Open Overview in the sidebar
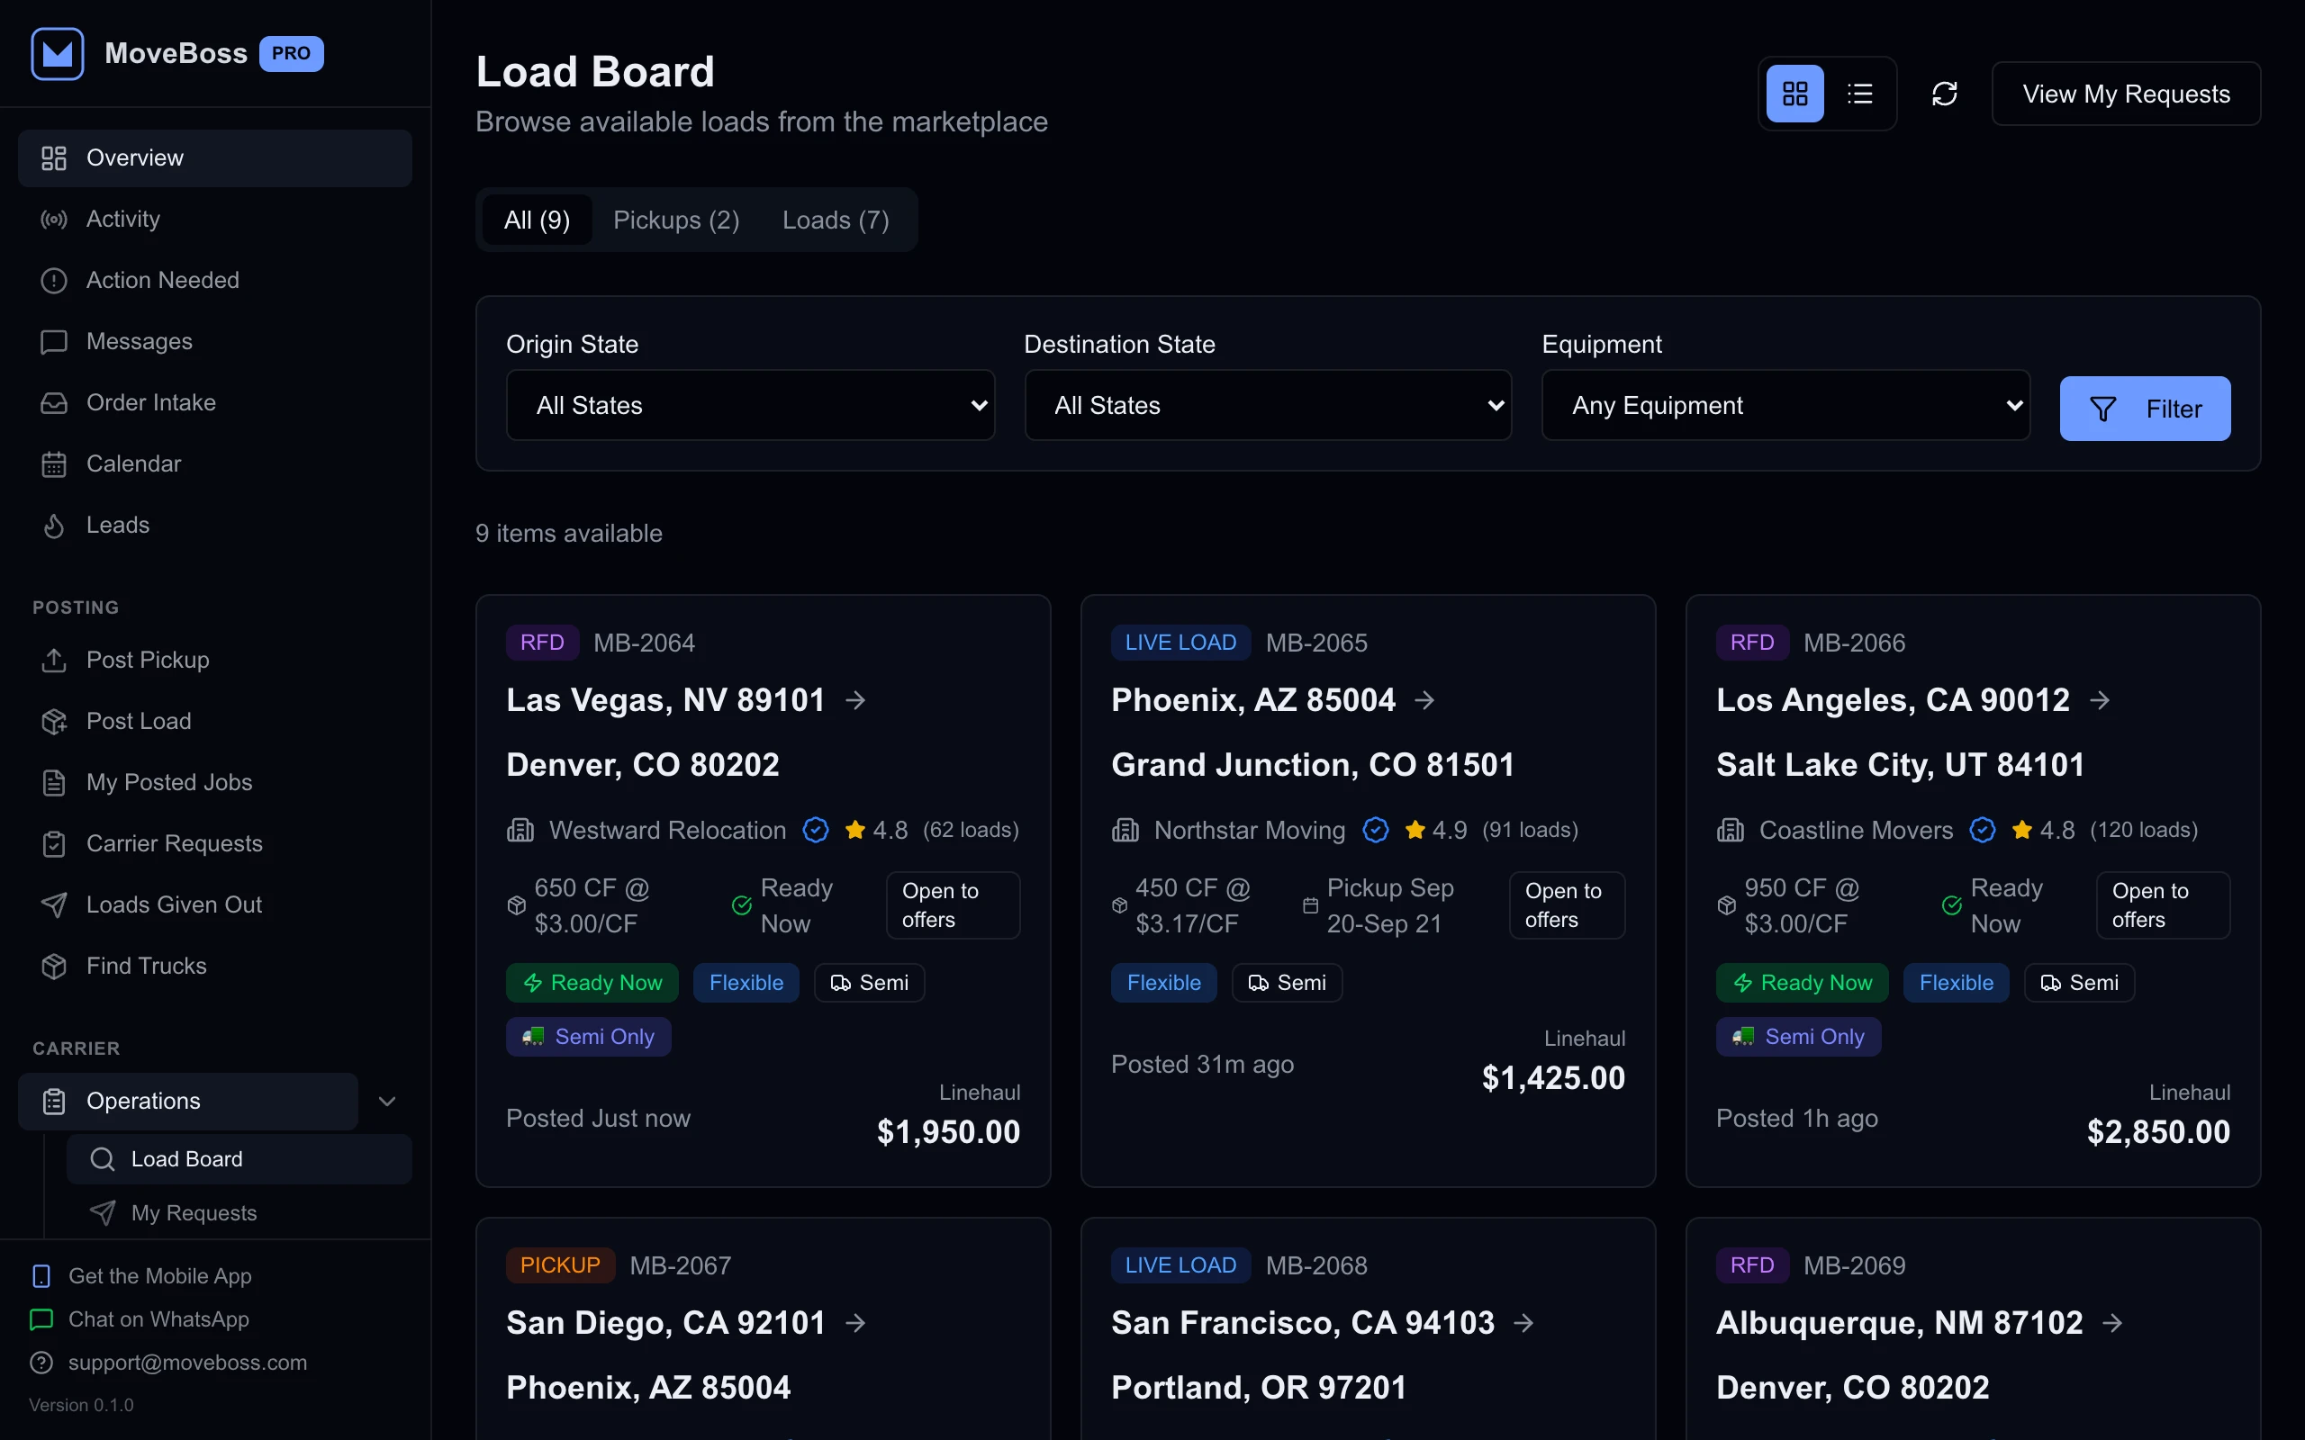The width and height of the screenshot is (2305, 1440). (215, 158)
